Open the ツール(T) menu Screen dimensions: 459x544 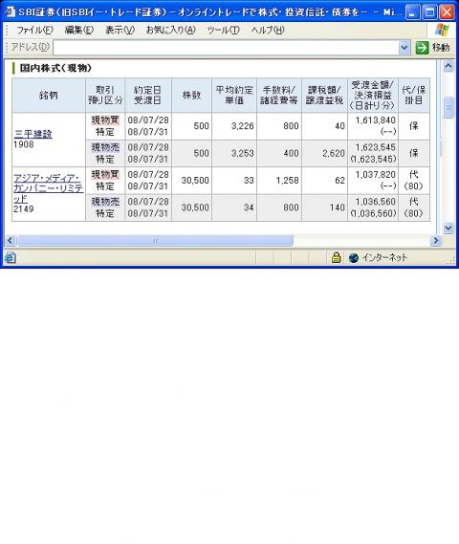point(223,31)
